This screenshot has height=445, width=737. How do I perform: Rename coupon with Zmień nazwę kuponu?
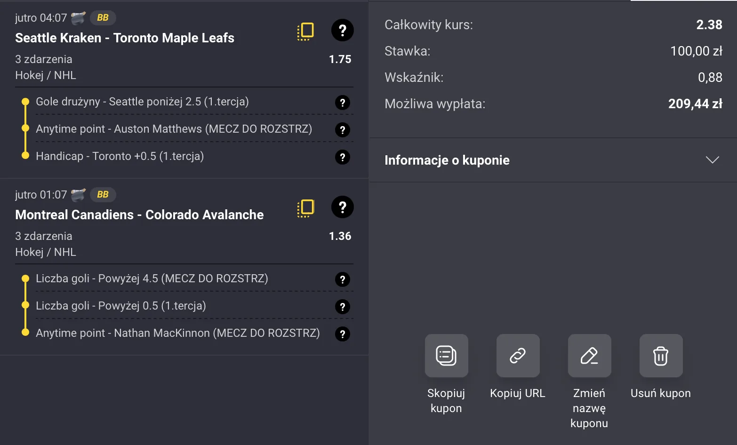click(589, 356)
